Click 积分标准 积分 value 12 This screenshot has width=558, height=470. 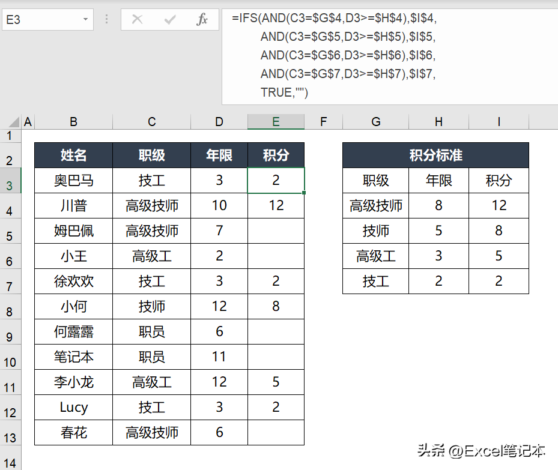coord(499,206)
